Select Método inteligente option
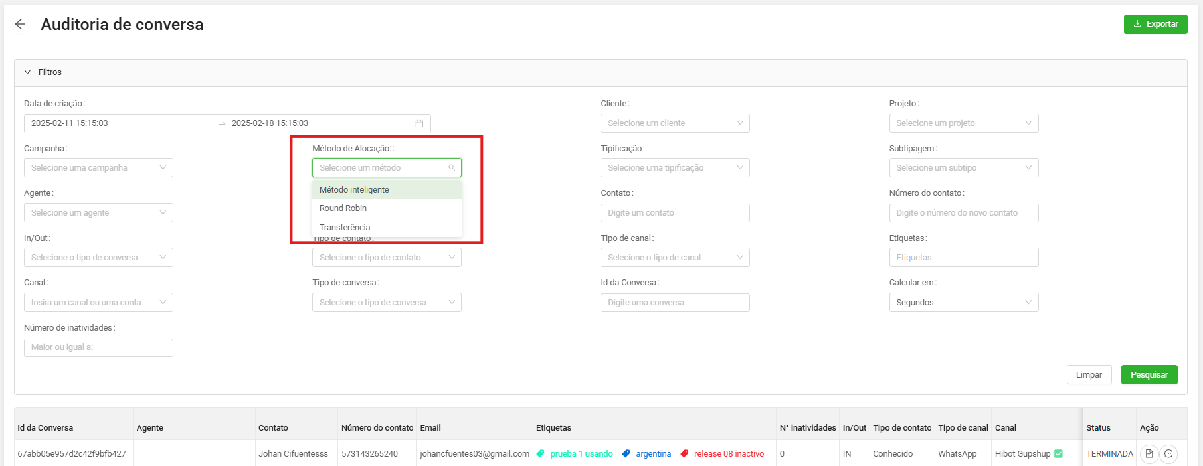The width and height of the screenshot is (1203, 466). (x=387, y=190)
